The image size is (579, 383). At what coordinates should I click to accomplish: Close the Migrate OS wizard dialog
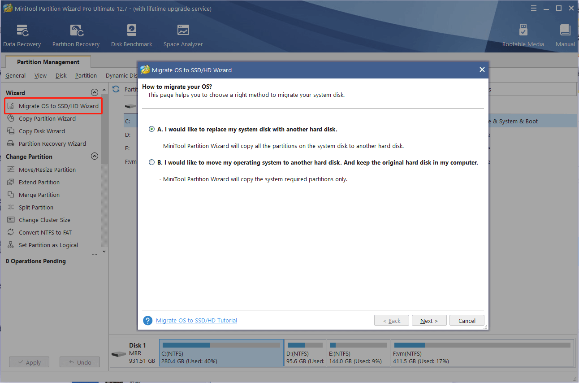(482, 70)
